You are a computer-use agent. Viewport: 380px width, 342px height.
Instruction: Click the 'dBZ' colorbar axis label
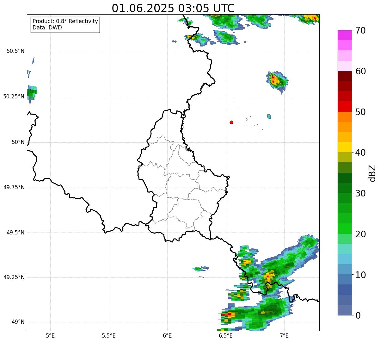(372, 173)
